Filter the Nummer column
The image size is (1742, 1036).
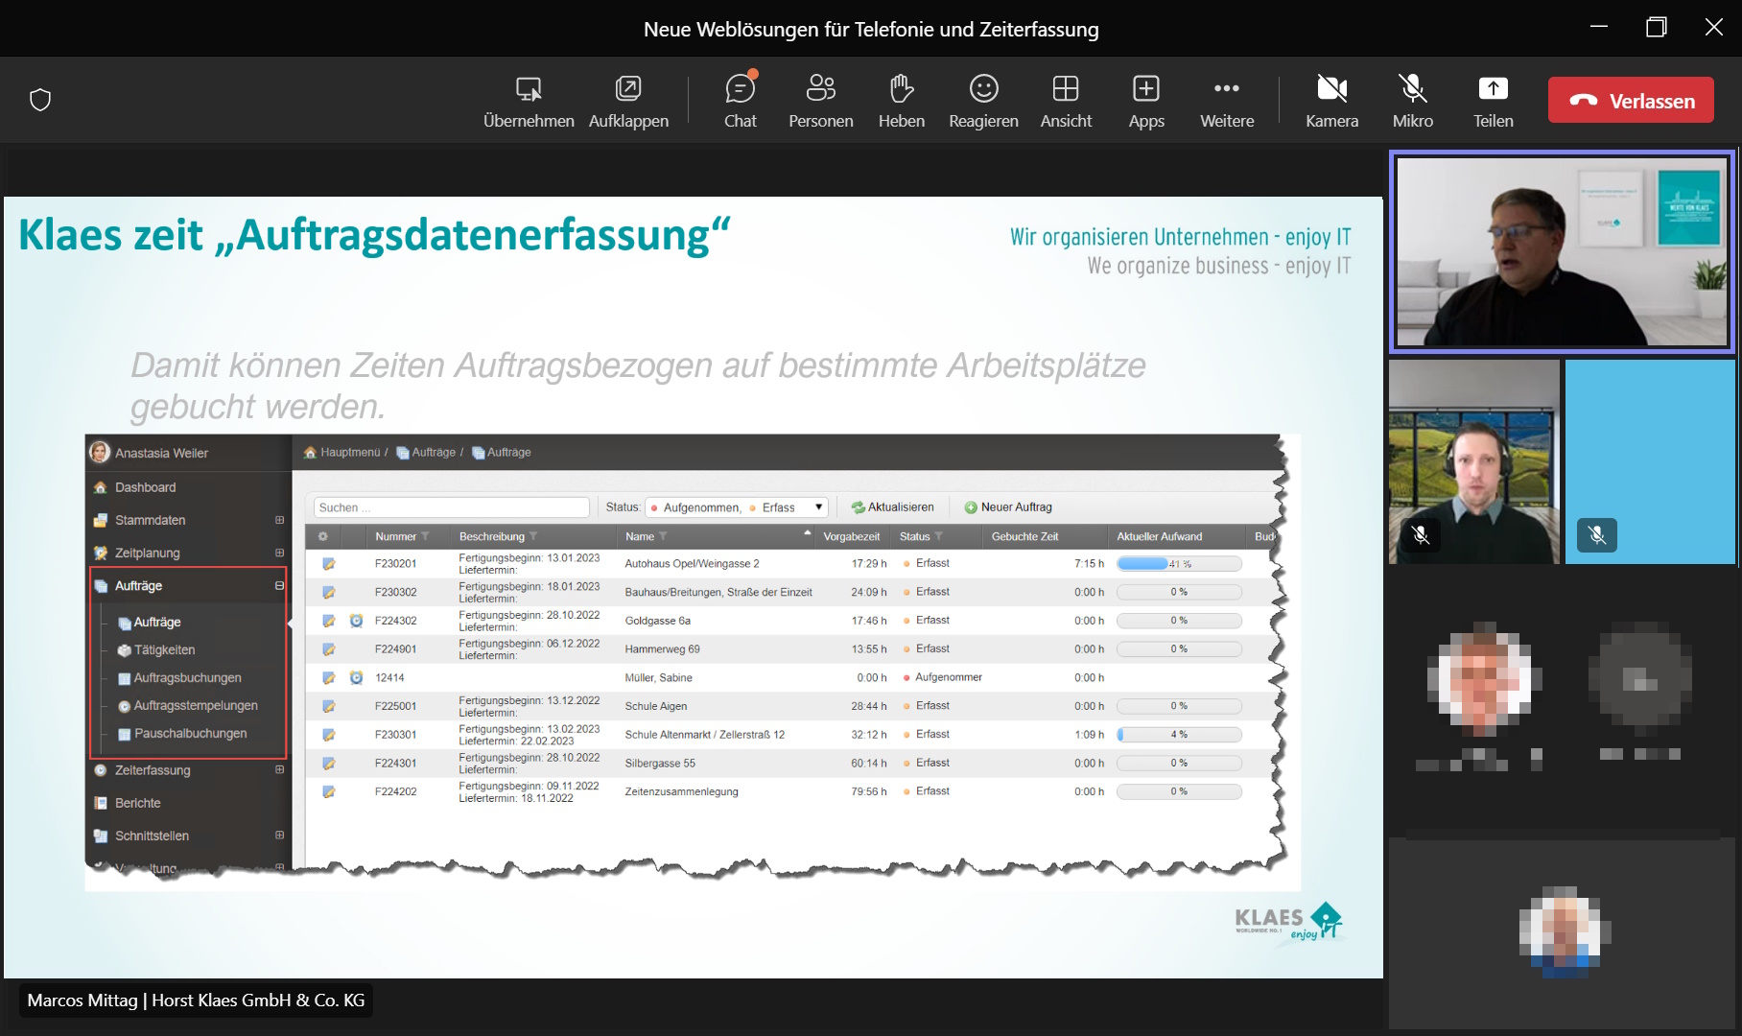(425, 536)
